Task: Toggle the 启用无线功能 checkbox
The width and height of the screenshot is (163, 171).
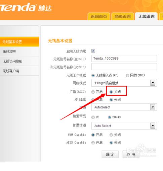Action: [93, 51]
